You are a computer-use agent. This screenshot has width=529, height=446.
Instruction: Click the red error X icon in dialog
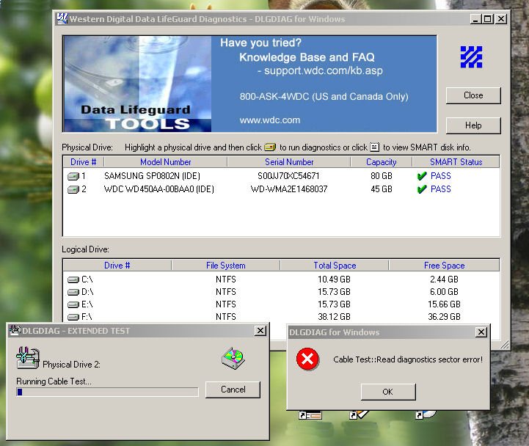point(307,359)
